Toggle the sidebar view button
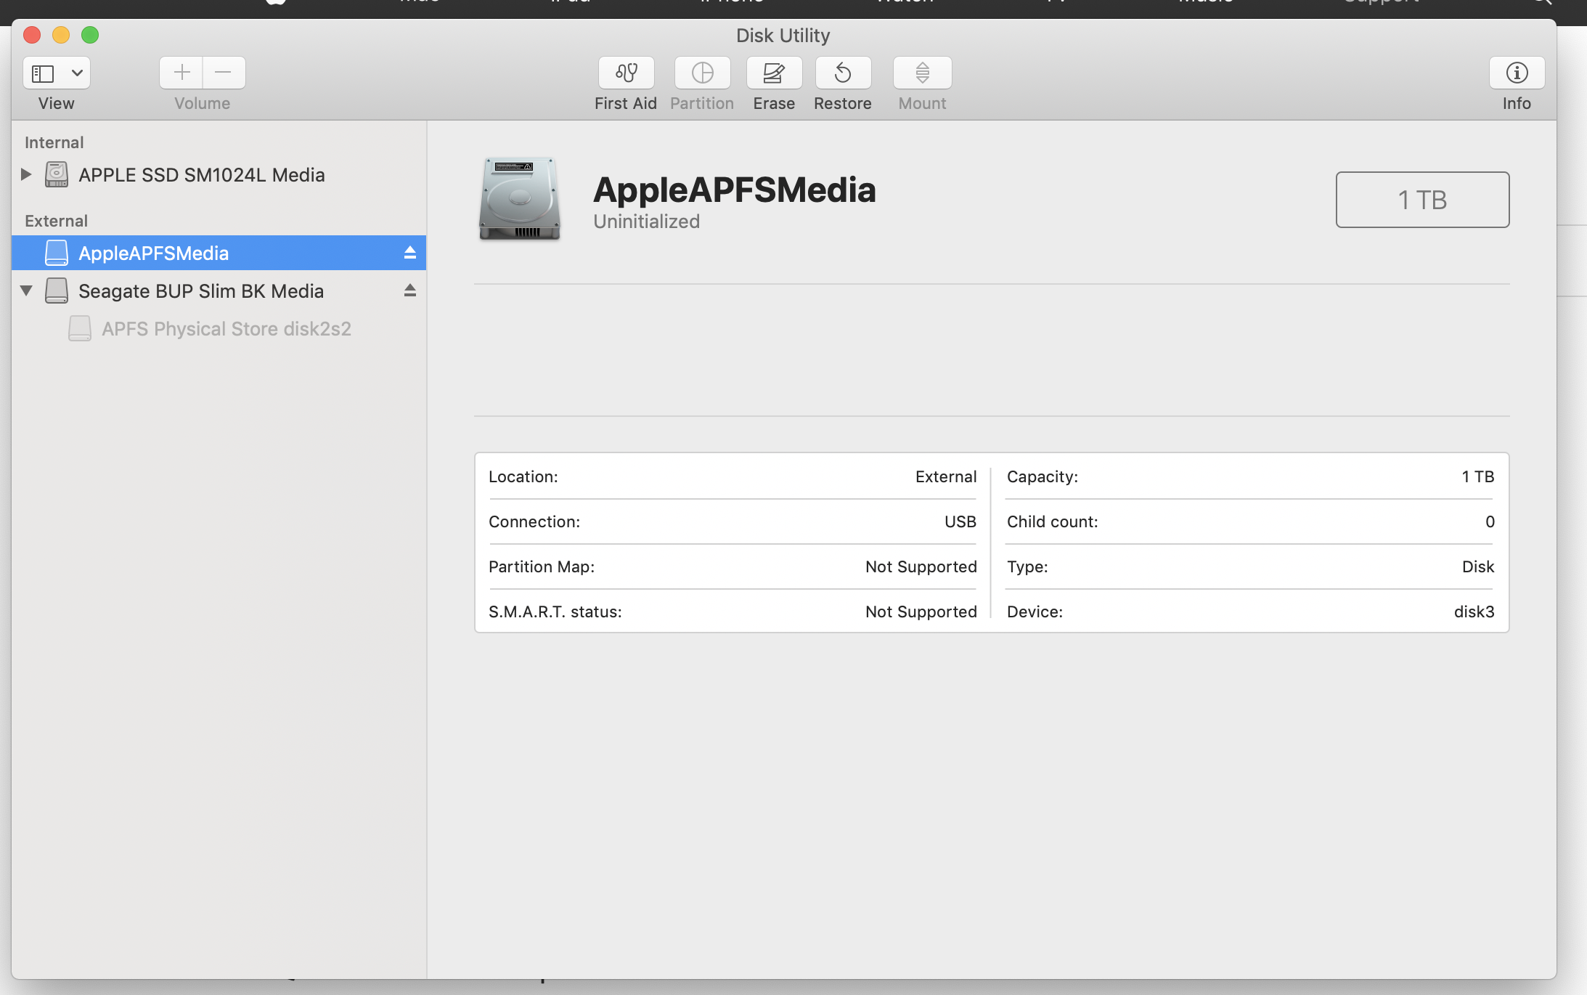 pos(44,73)
